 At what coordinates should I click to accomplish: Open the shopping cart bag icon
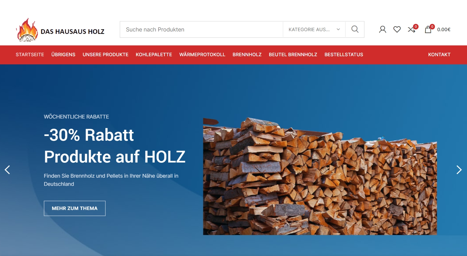tap(428, 29)
